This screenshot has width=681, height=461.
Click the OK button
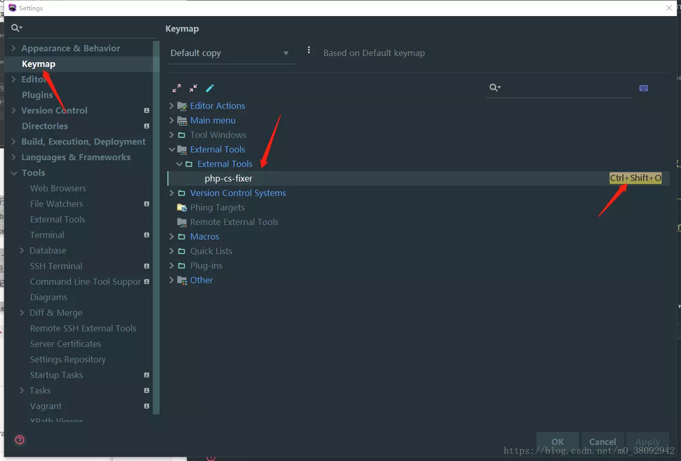pyautogui.click(x=558, y=442)
